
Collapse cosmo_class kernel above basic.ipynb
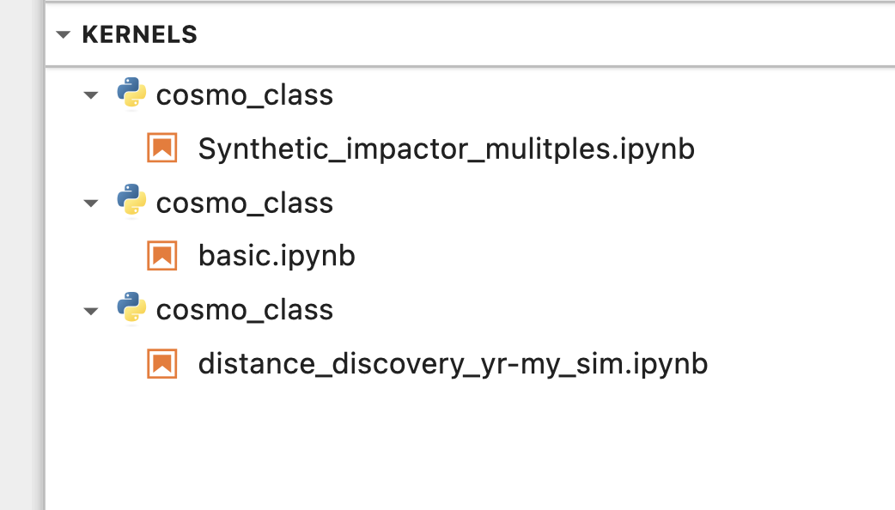[91, 203]
